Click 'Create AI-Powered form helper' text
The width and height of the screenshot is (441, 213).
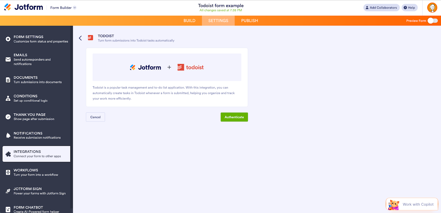click(x=36, y=211)
